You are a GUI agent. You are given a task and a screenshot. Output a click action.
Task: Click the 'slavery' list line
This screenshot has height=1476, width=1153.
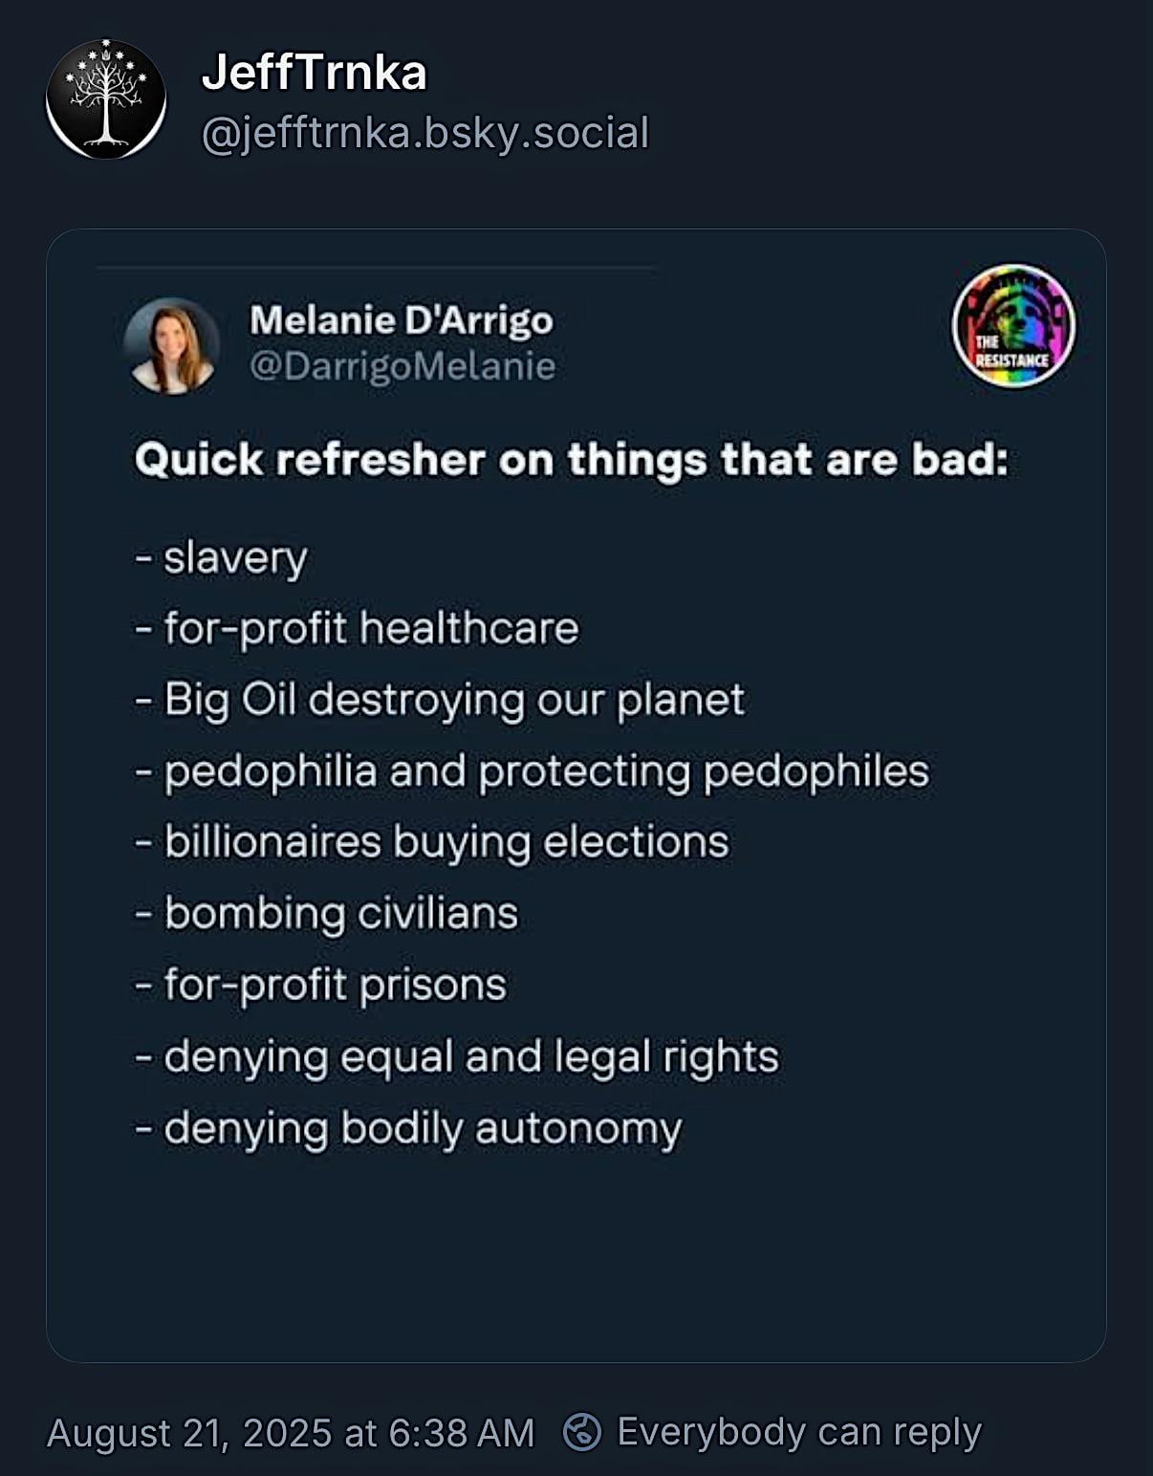[222, 558]
